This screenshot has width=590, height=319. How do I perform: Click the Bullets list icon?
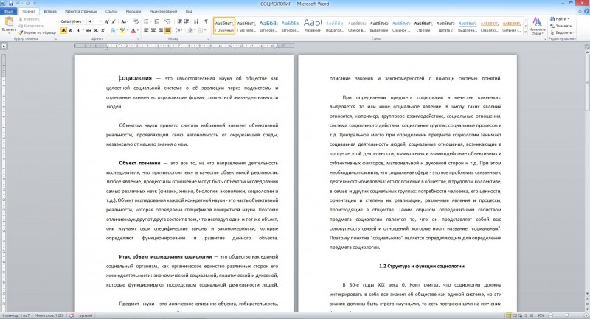pos(146,21)
